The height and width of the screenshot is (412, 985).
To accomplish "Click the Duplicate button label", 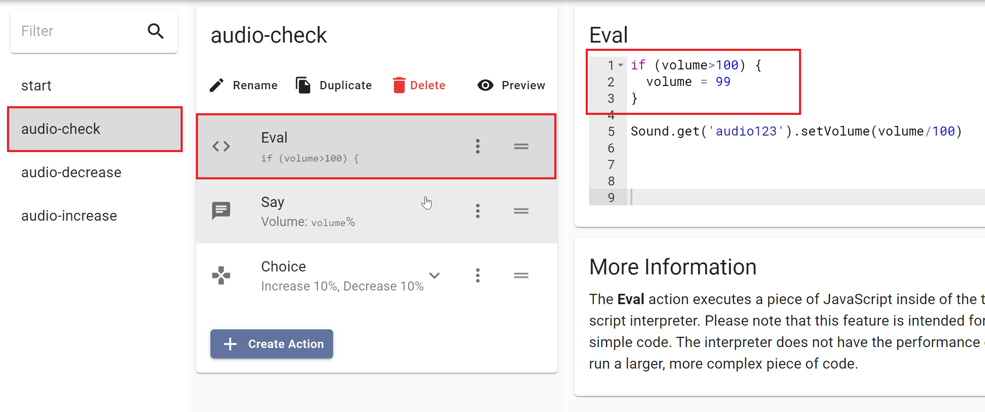I will tap(346, 85).
